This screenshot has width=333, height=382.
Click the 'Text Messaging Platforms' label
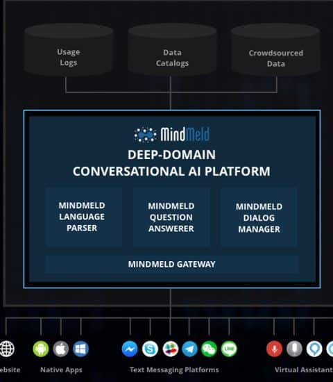coord(174,369)
